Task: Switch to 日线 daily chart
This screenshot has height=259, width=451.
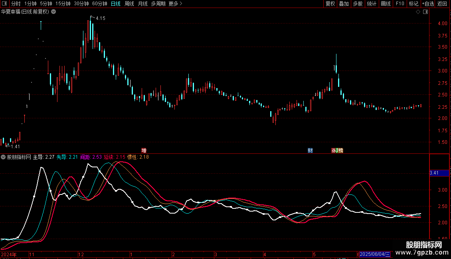Action: point(116,4)
